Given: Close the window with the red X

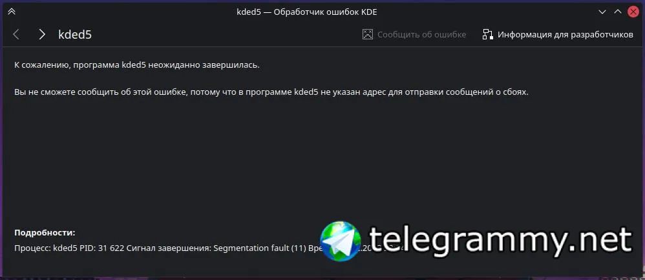Looking at the screenshot, I should [x=633, y=12].
